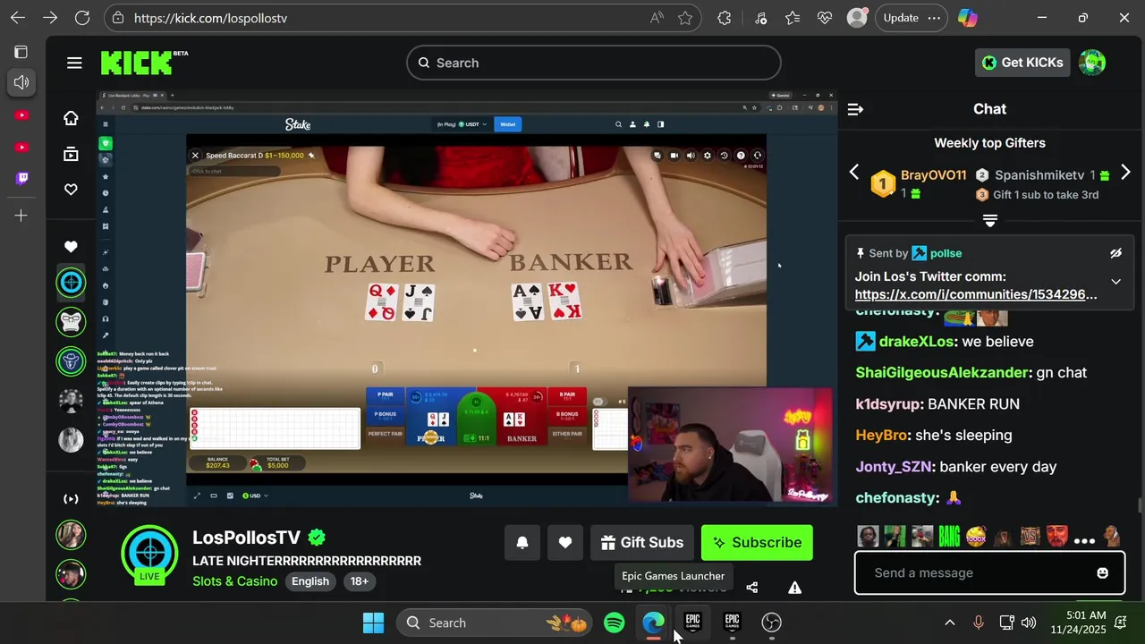This screenshot has height=644, width=1145.
Task: Hide the pinned message with eye icon
Action: pos(1115,254)
